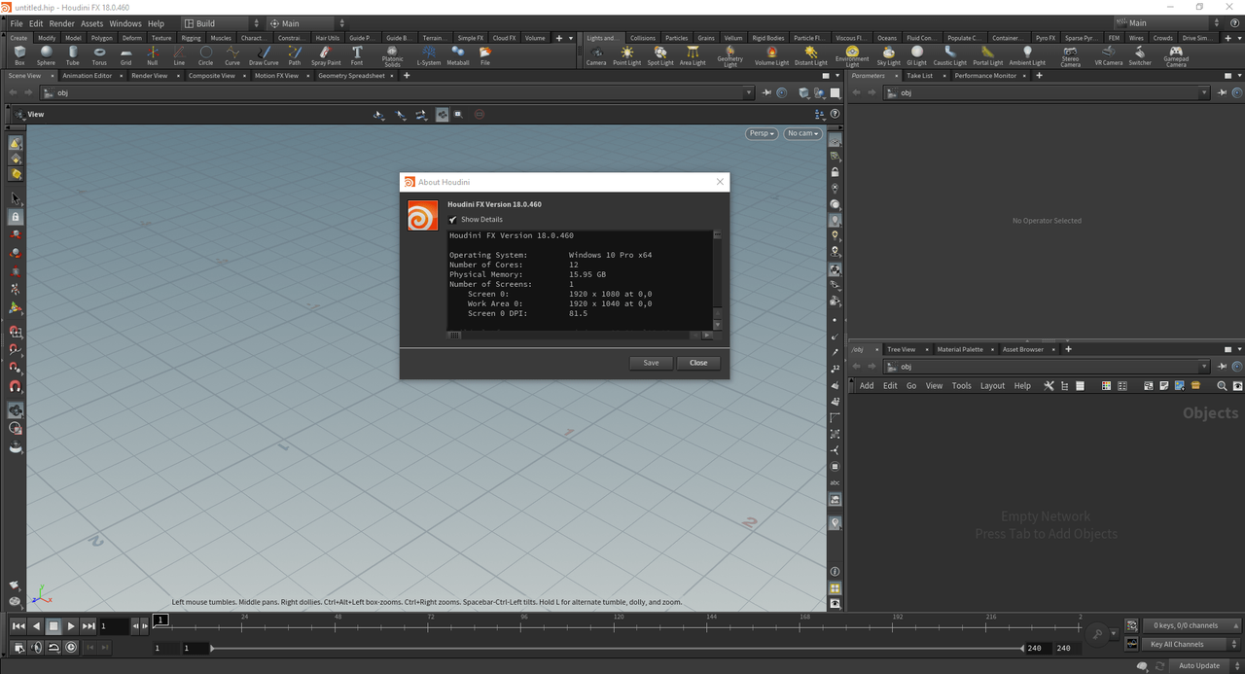The width and height of the screenshot is (1245, 674).
Task: Add a Distant Light
Action: 811,55
